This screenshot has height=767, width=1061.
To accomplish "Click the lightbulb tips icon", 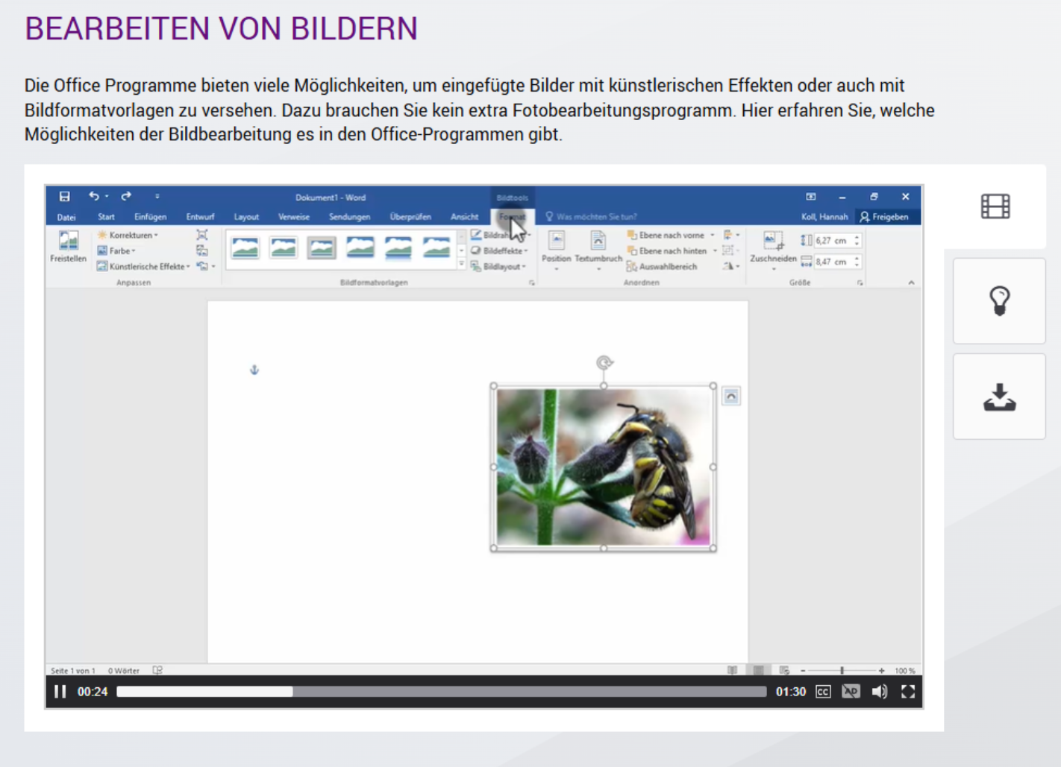I will point(999,301).
